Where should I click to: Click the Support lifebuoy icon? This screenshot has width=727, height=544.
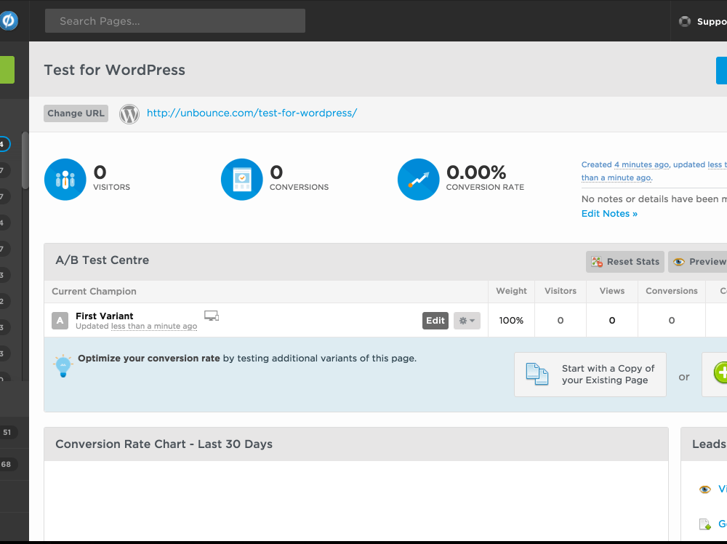[684, 21]
